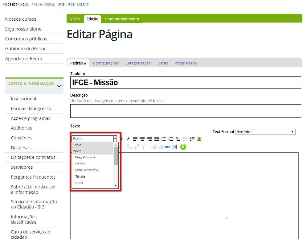Screen dimensions: 307x239
Task: Click the table properties icon beside HTML
Action: coord(160,147)
